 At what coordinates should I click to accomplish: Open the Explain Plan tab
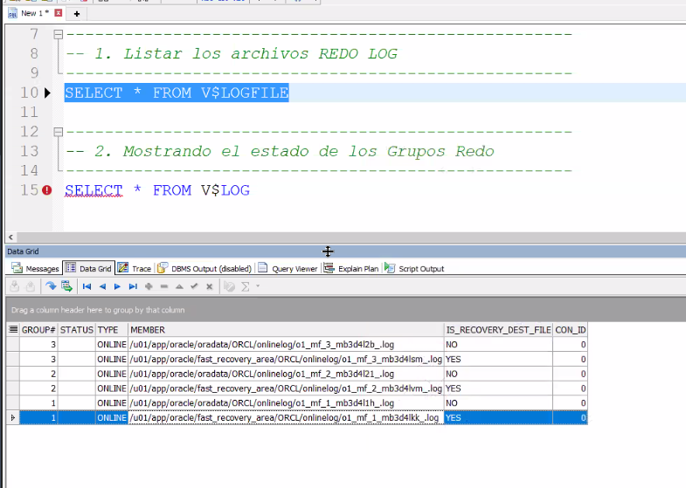pyautogui.click(x=351, y=269)
